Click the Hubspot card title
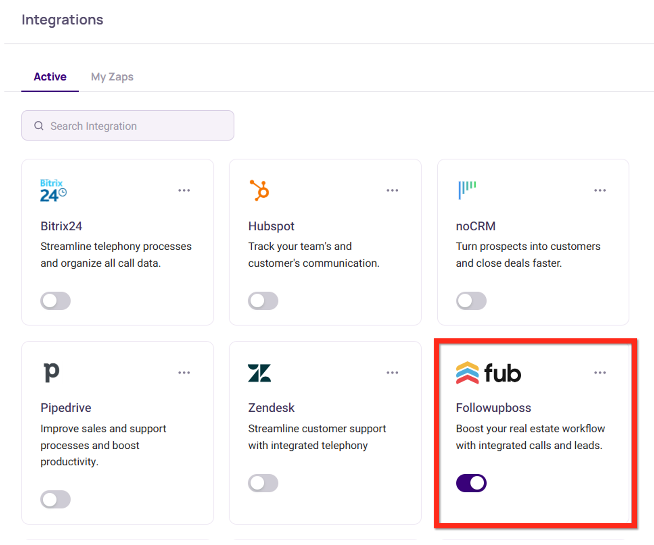654x545 pixels. click(271, 226)
